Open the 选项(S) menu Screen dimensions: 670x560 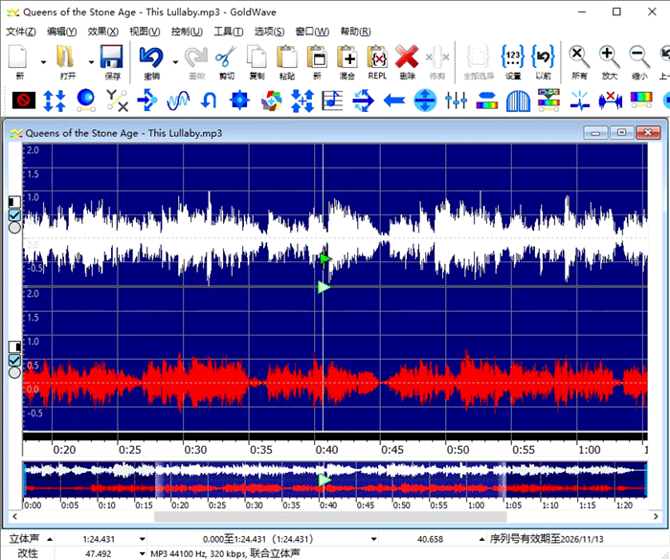coord(270,32)
